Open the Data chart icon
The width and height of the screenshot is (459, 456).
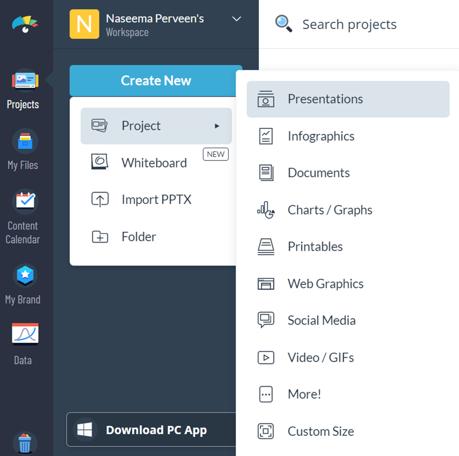25,334
